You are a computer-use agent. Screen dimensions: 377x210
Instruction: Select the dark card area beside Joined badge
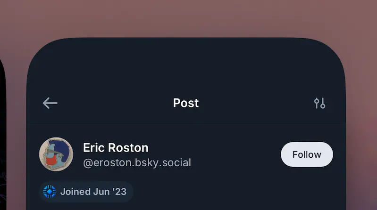click(x=238, y=192)
